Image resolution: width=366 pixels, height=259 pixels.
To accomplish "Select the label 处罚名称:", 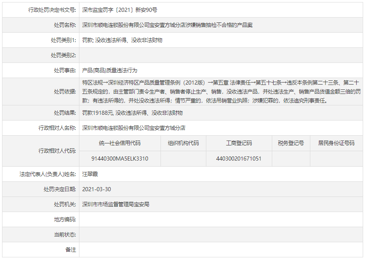I will pos(65,25).
